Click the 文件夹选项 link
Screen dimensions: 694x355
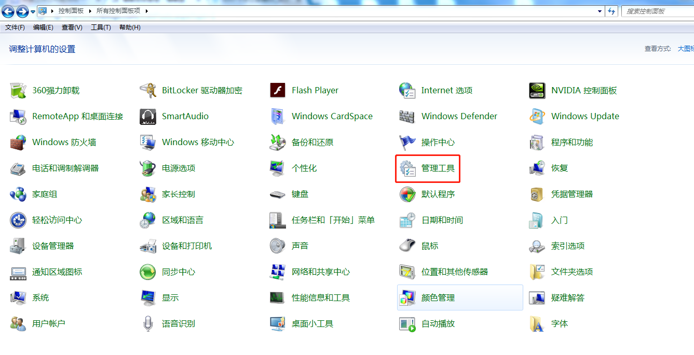[x=572, y=272]
